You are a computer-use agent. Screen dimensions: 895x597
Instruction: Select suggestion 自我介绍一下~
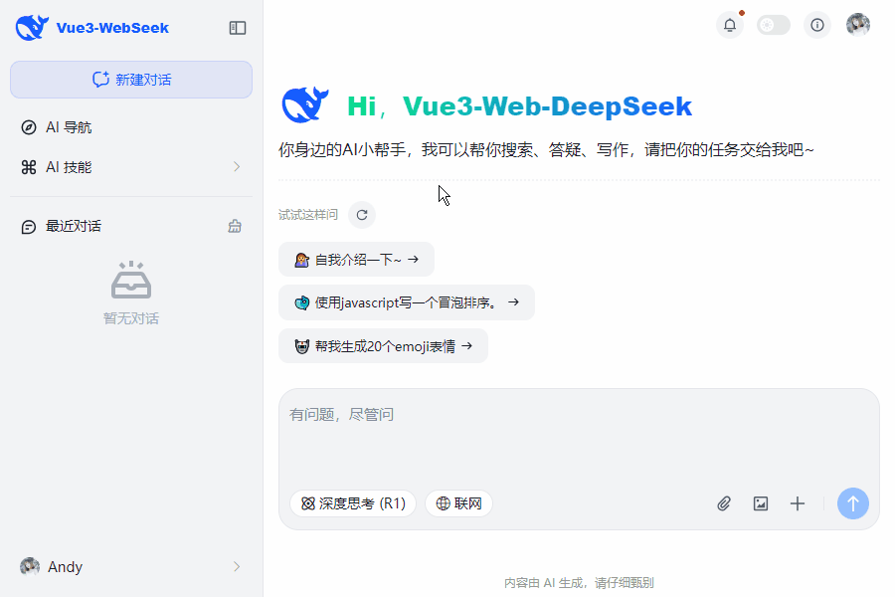click(x=356, y=260)
